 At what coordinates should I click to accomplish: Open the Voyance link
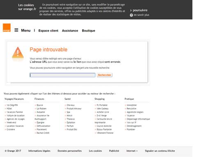click(131, 116)
